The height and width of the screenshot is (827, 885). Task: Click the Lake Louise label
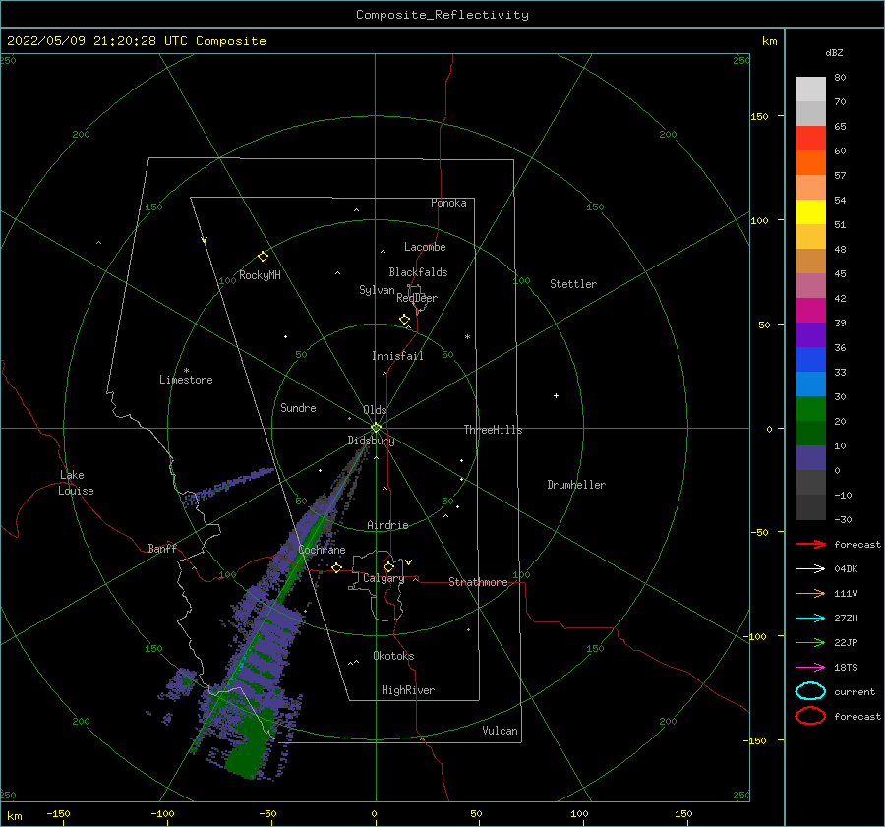pos(77,483)
